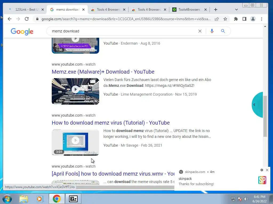This screenshot has height=204, width=273.
Task: Open the Windows Start orb
Action: click(7, 199)
